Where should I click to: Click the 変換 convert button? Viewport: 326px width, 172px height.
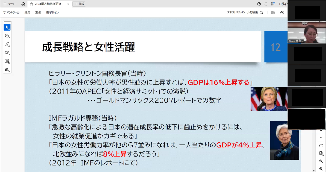point(38,12)
